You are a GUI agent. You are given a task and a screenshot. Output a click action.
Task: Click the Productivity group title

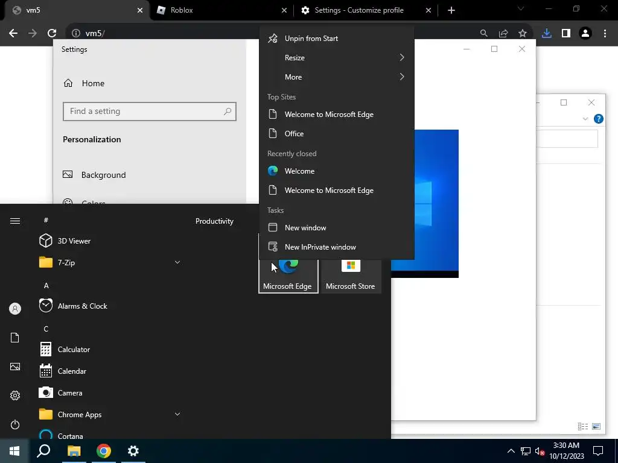point(214,221)
